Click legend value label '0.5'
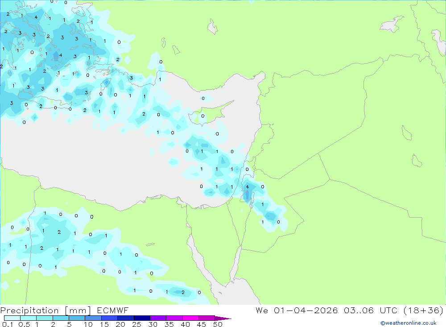The width and height of the screenshot is (446, 327). tap(24, 324)
